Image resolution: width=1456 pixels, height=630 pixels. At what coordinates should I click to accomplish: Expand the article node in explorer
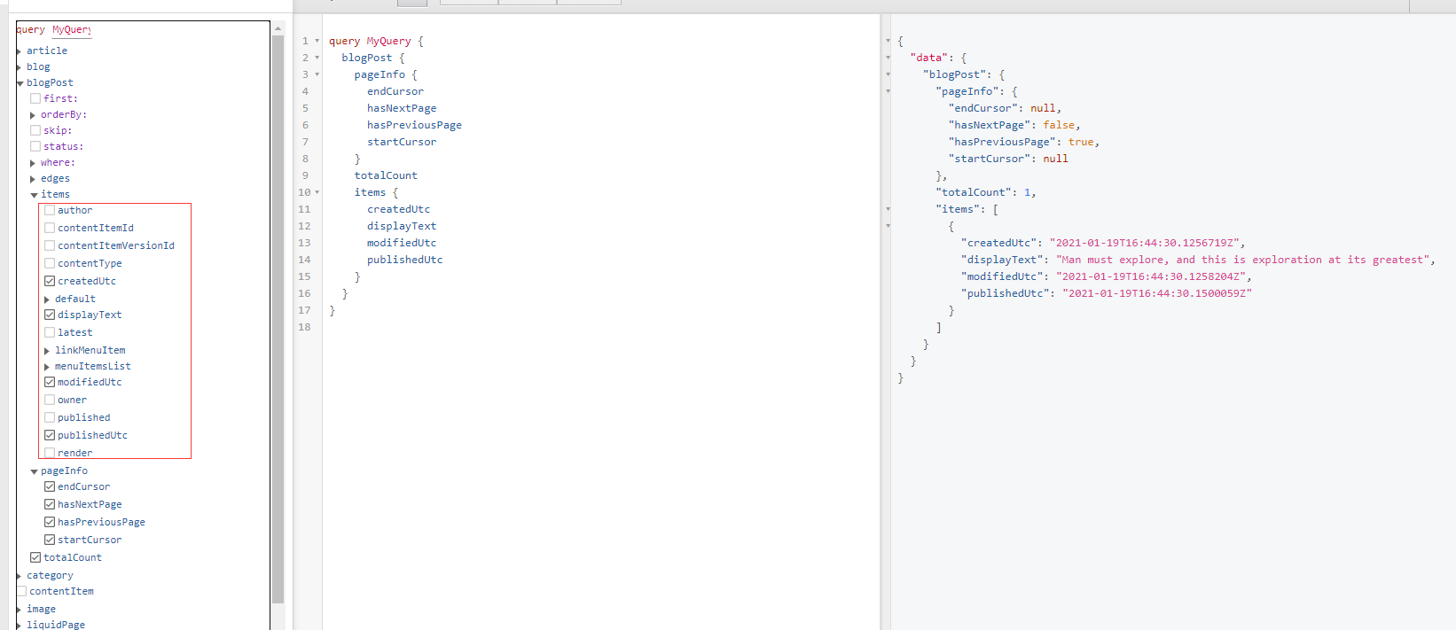[20, 51]
